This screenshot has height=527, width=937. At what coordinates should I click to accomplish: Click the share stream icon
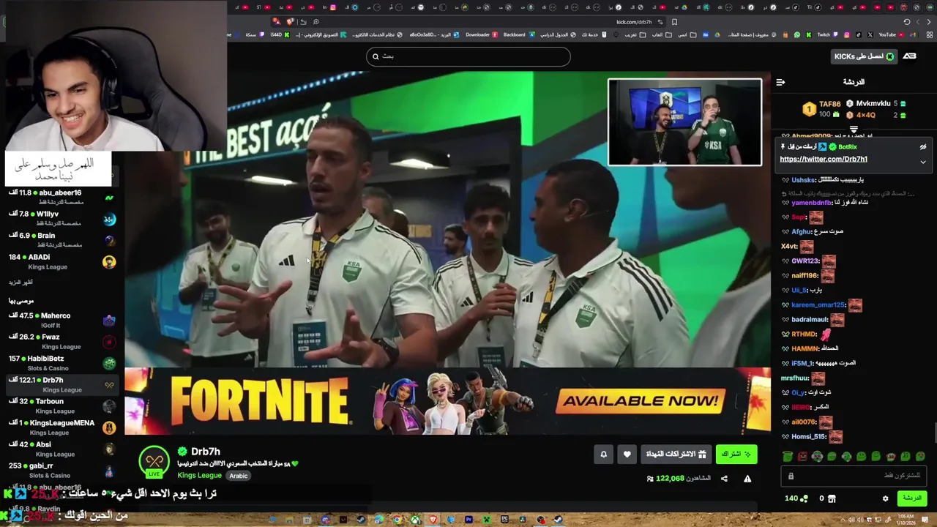(724, 479)
